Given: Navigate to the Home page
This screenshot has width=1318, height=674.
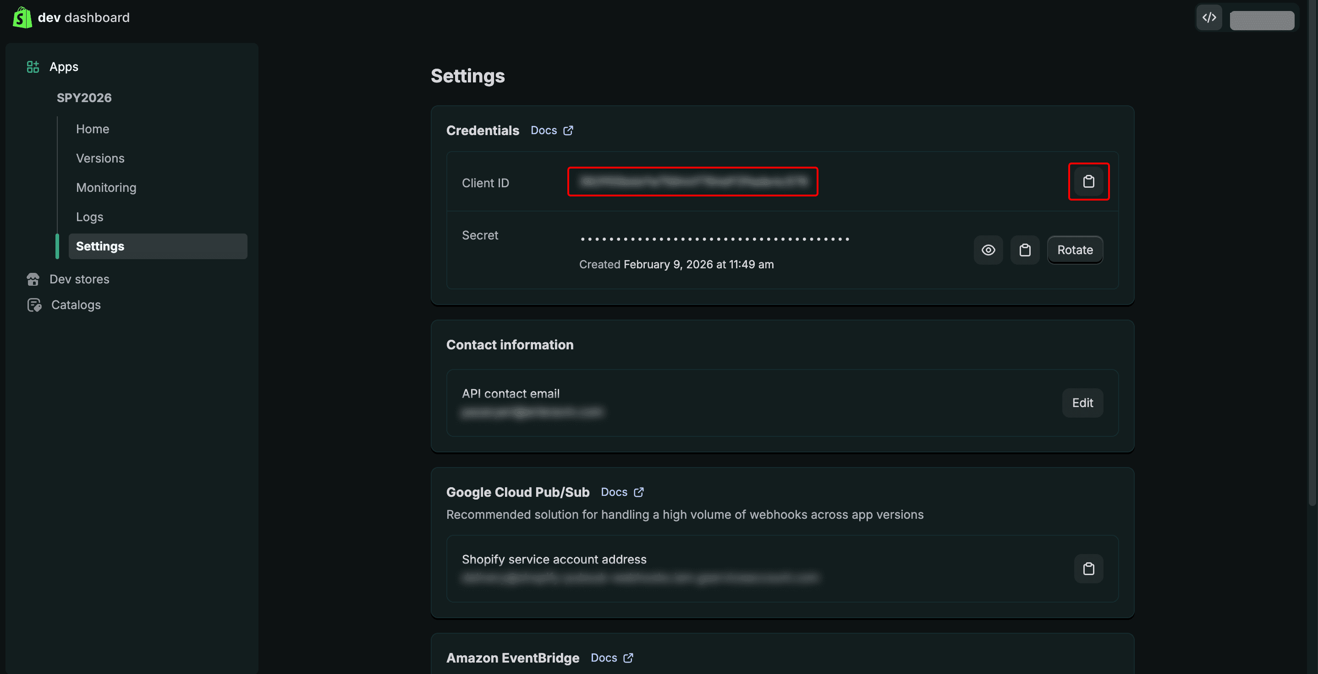Looking at the screenshot, I should pyautogui.click(x=93, y=129).
